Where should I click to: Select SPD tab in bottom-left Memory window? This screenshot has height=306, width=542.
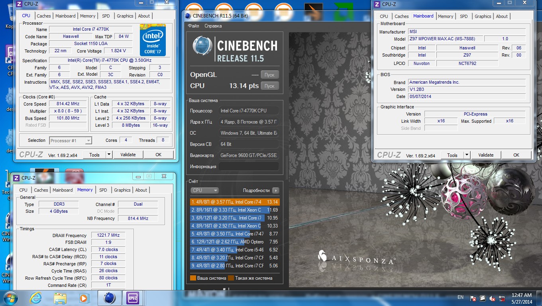pos(103,190)
